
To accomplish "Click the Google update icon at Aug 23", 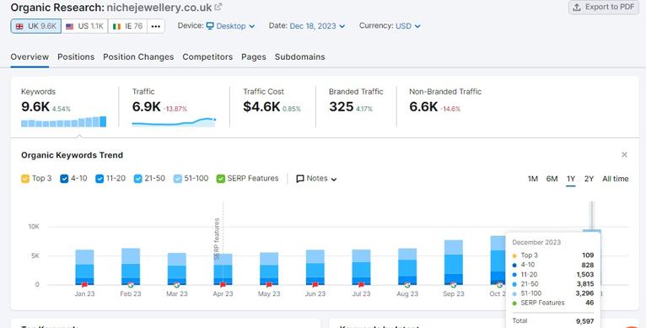I will coord(407,285).
